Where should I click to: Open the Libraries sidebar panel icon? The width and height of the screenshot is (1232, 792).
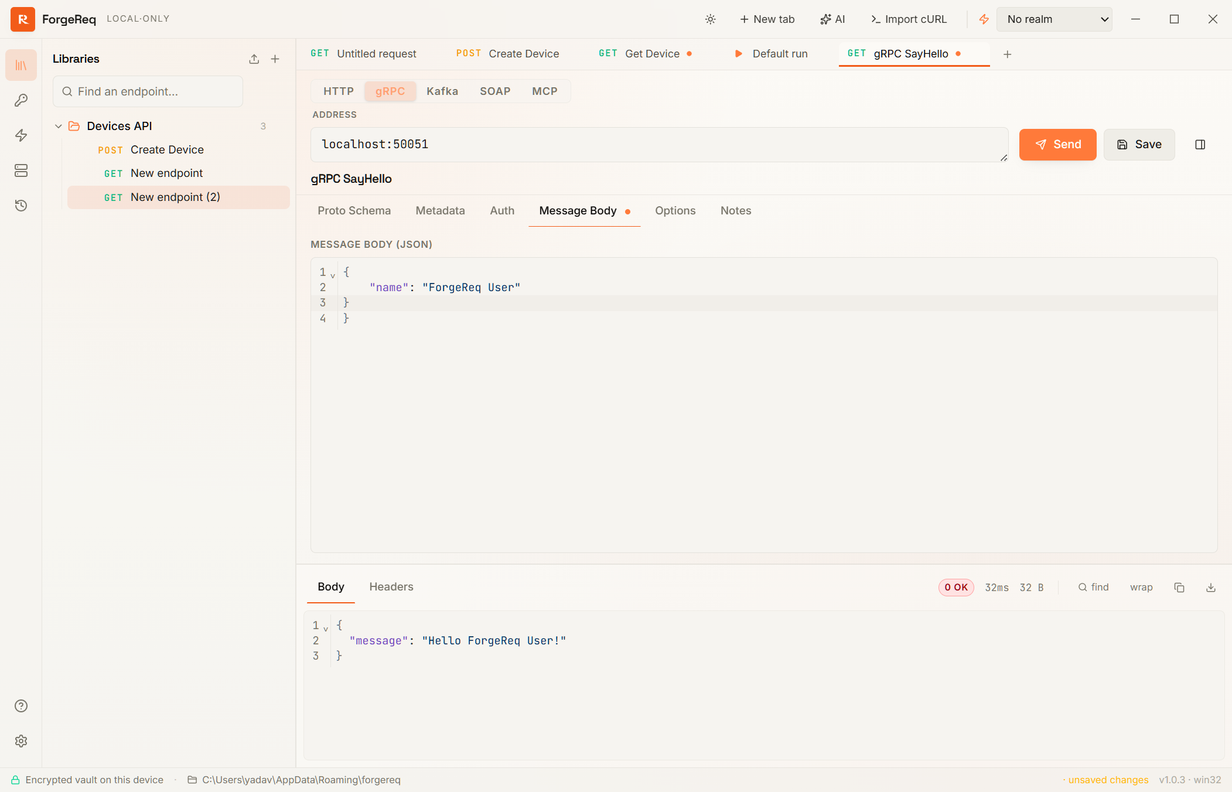pos(21,65)
